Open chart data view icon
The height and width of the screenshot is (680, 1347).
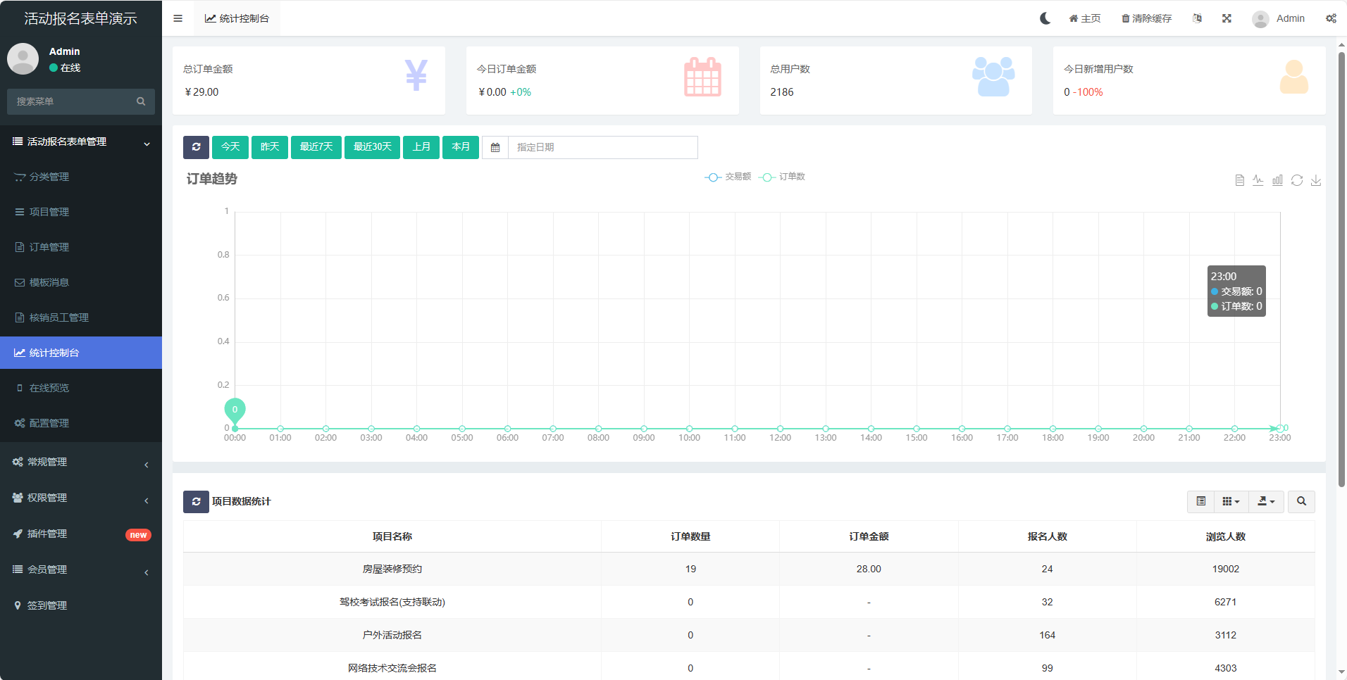[1239, 180]
